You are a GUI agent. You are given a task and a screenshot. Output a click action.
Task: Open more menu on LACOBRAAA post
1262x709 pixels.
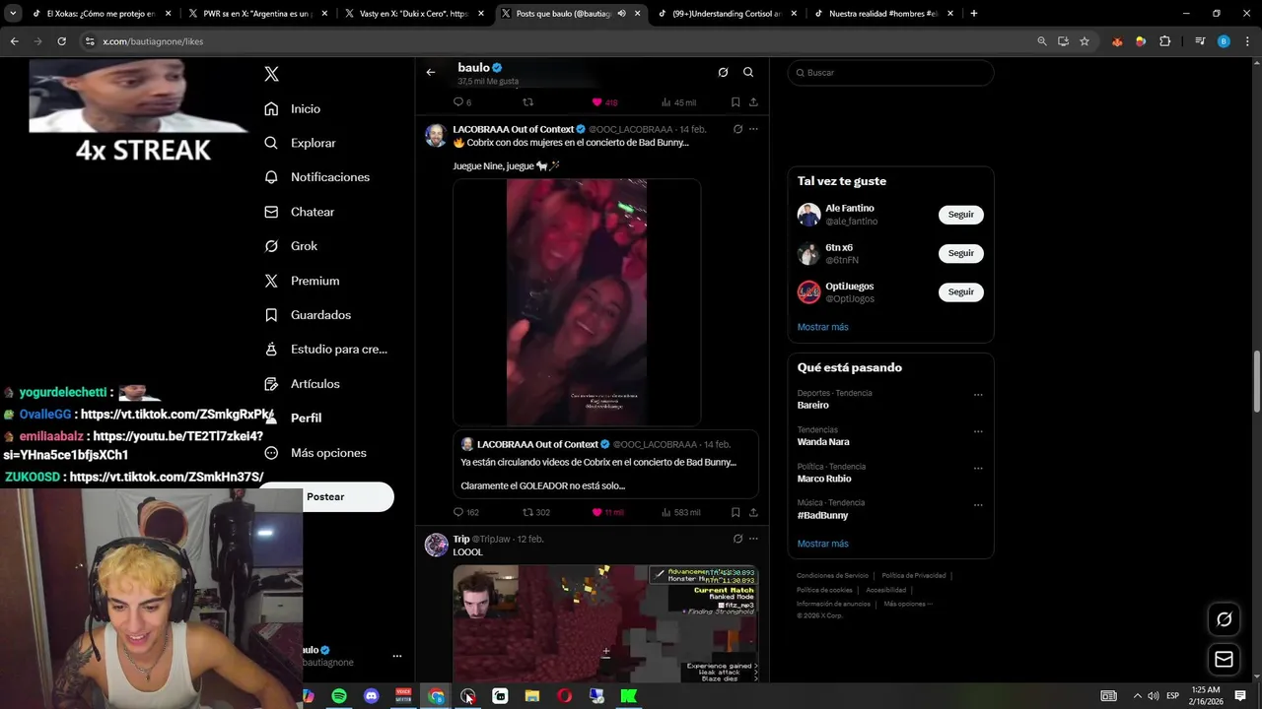[x=753, y=129]
